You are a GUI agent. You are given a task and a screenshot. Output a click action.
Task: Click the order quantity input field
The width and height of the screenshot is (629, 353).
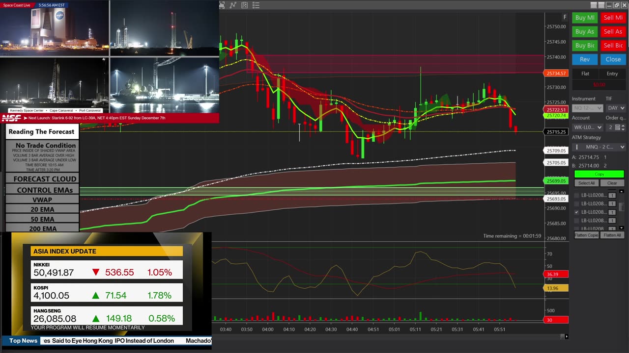610,127
